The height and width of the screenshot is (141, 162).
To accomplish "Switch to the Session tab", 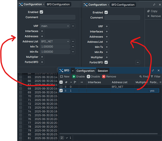I will [x=103, y=71].
